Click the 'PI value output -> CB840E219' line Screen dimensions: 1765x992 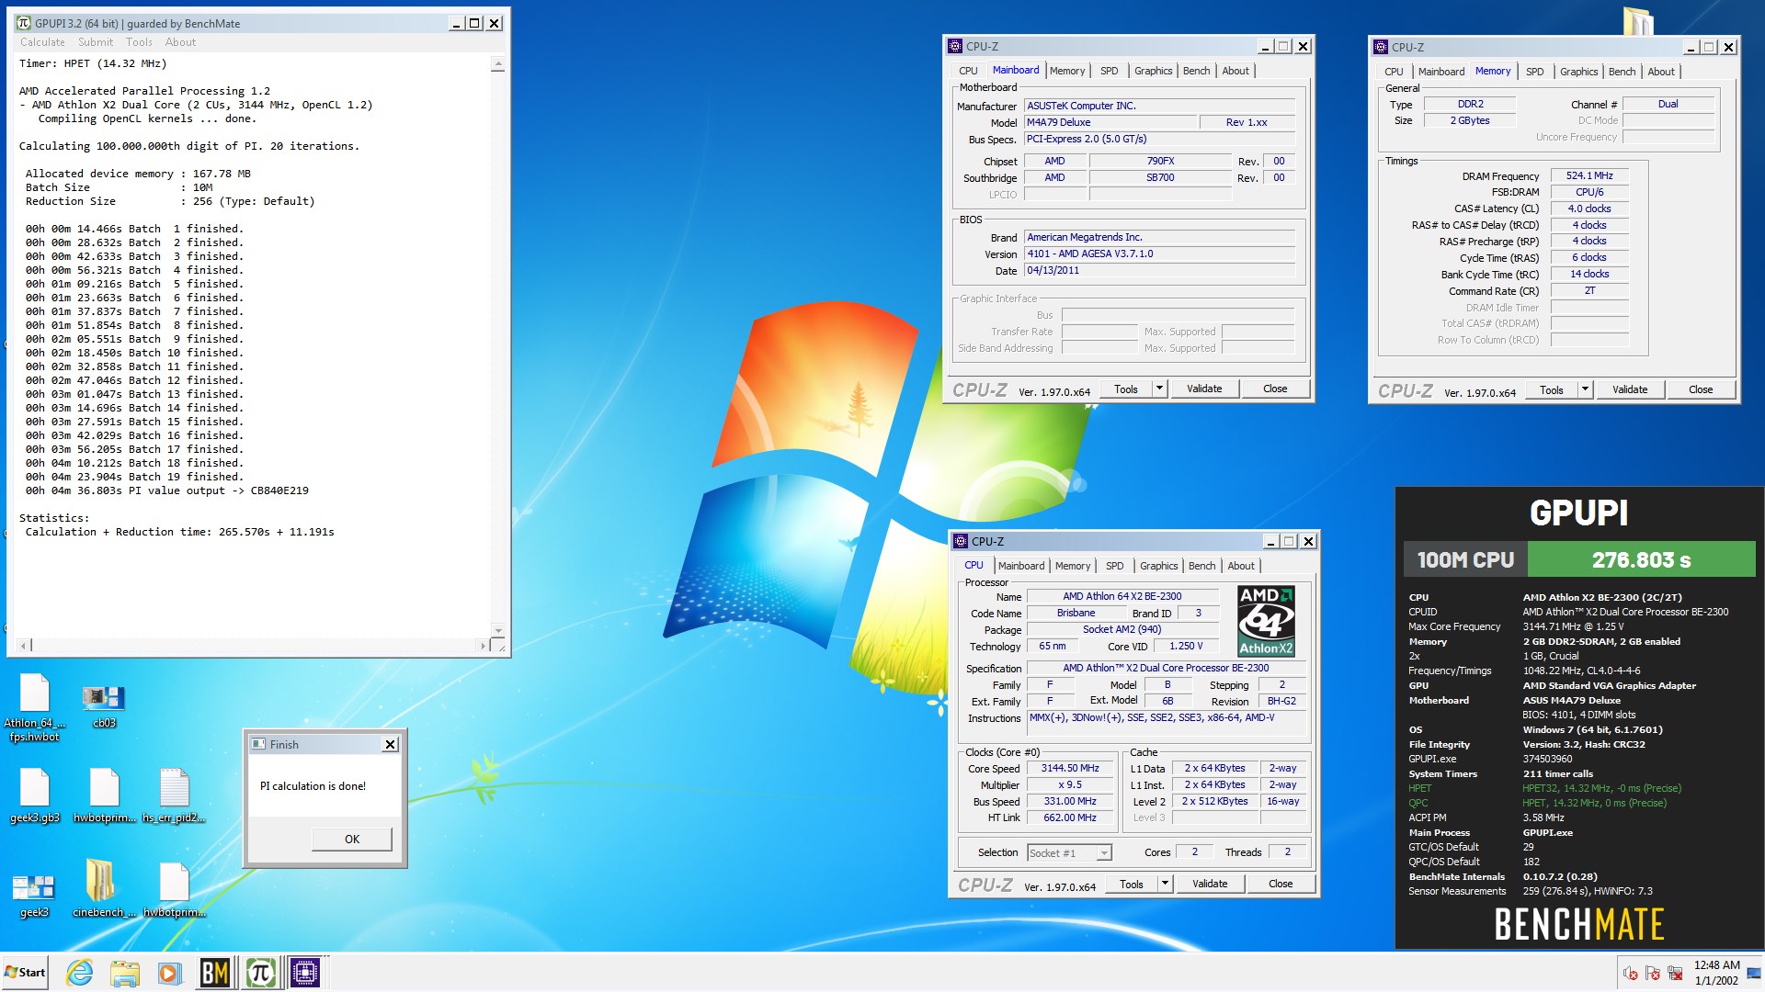[x=167, y=490]
